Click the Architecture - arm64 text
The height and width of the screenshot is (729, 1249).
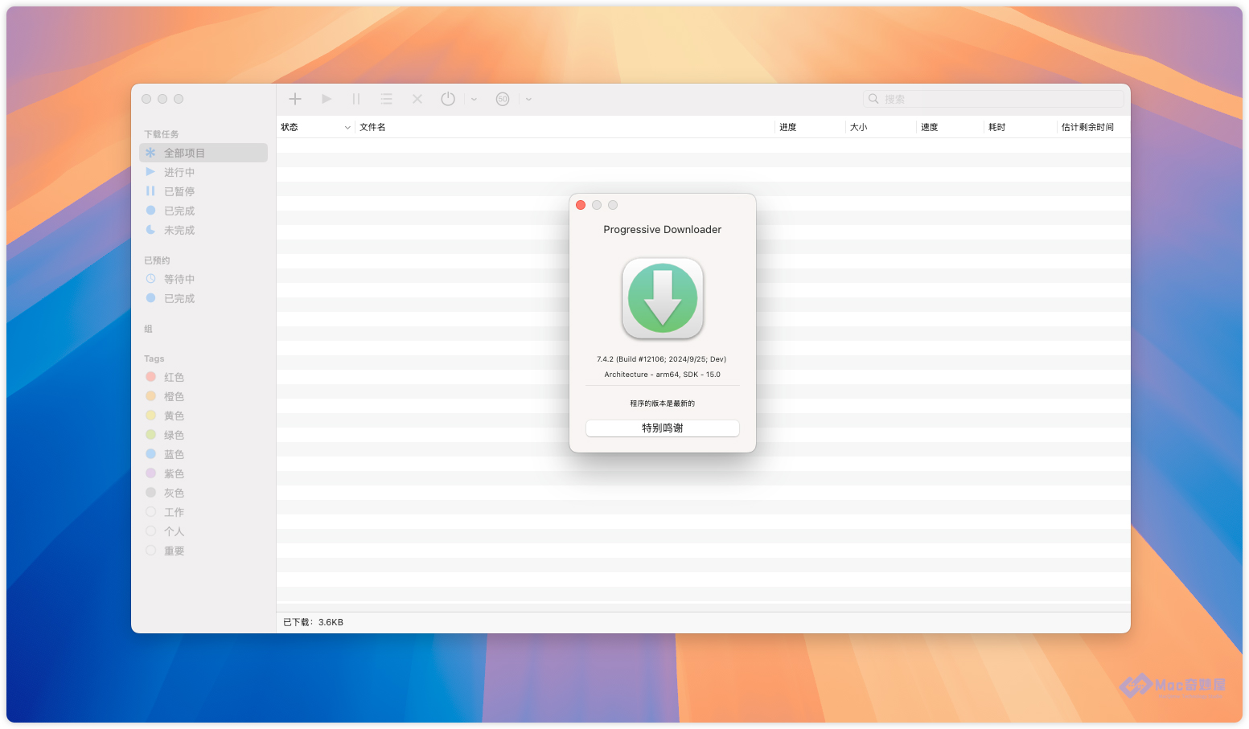tap(663, 375)
